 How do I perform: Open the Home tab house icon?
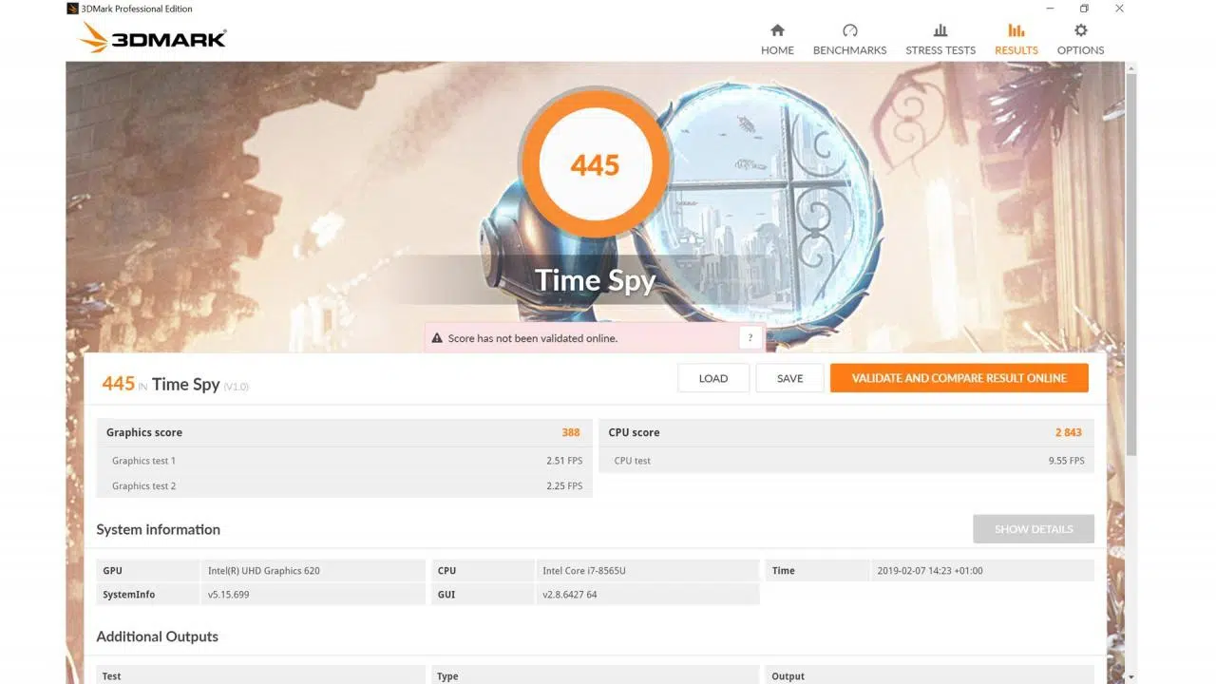pyautogui.click(x=777, y=30)
